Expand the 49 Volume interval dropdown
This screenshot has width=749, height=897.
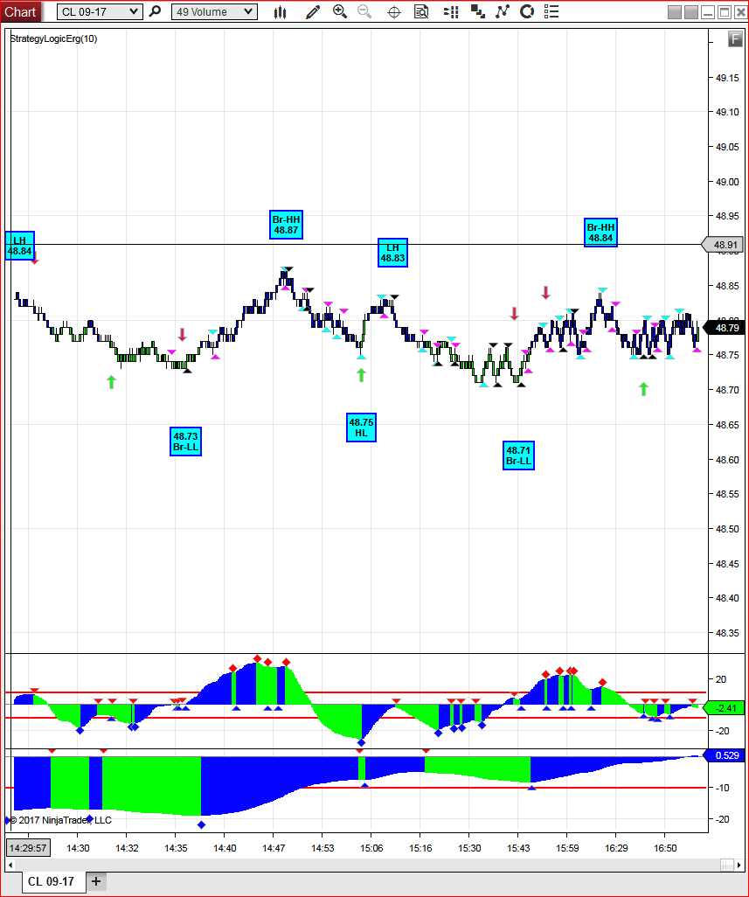point(214,11)
